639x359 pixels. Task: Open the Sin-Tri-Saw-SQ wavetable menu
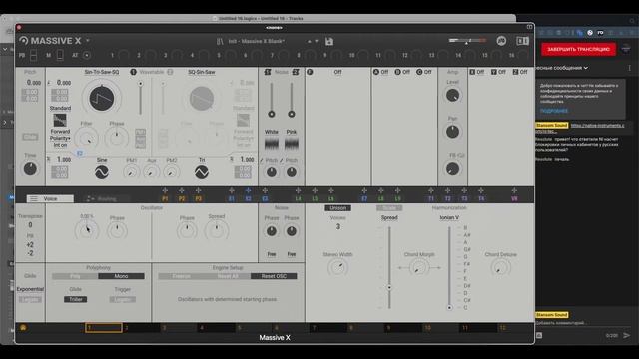click(x=102, y=72)
